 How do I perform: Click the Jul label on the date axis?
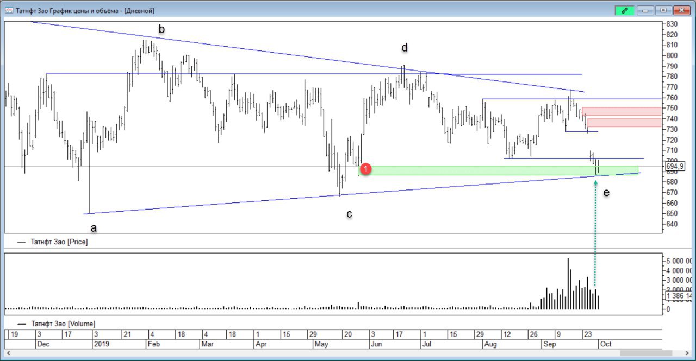[427, 344]
